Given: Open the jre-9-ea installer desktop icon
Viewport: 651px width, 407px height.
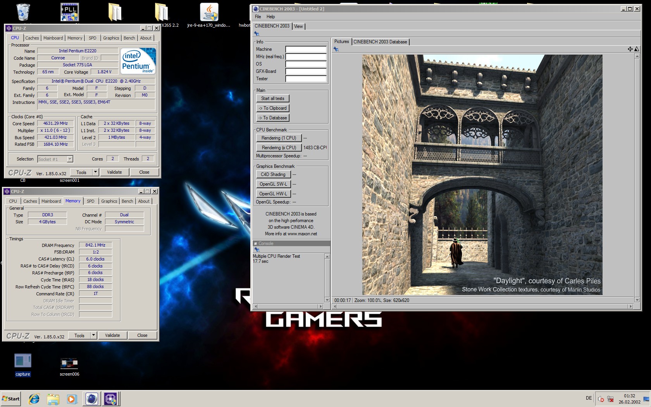Looking at the screenshot, I should click(x=209, y=12).
